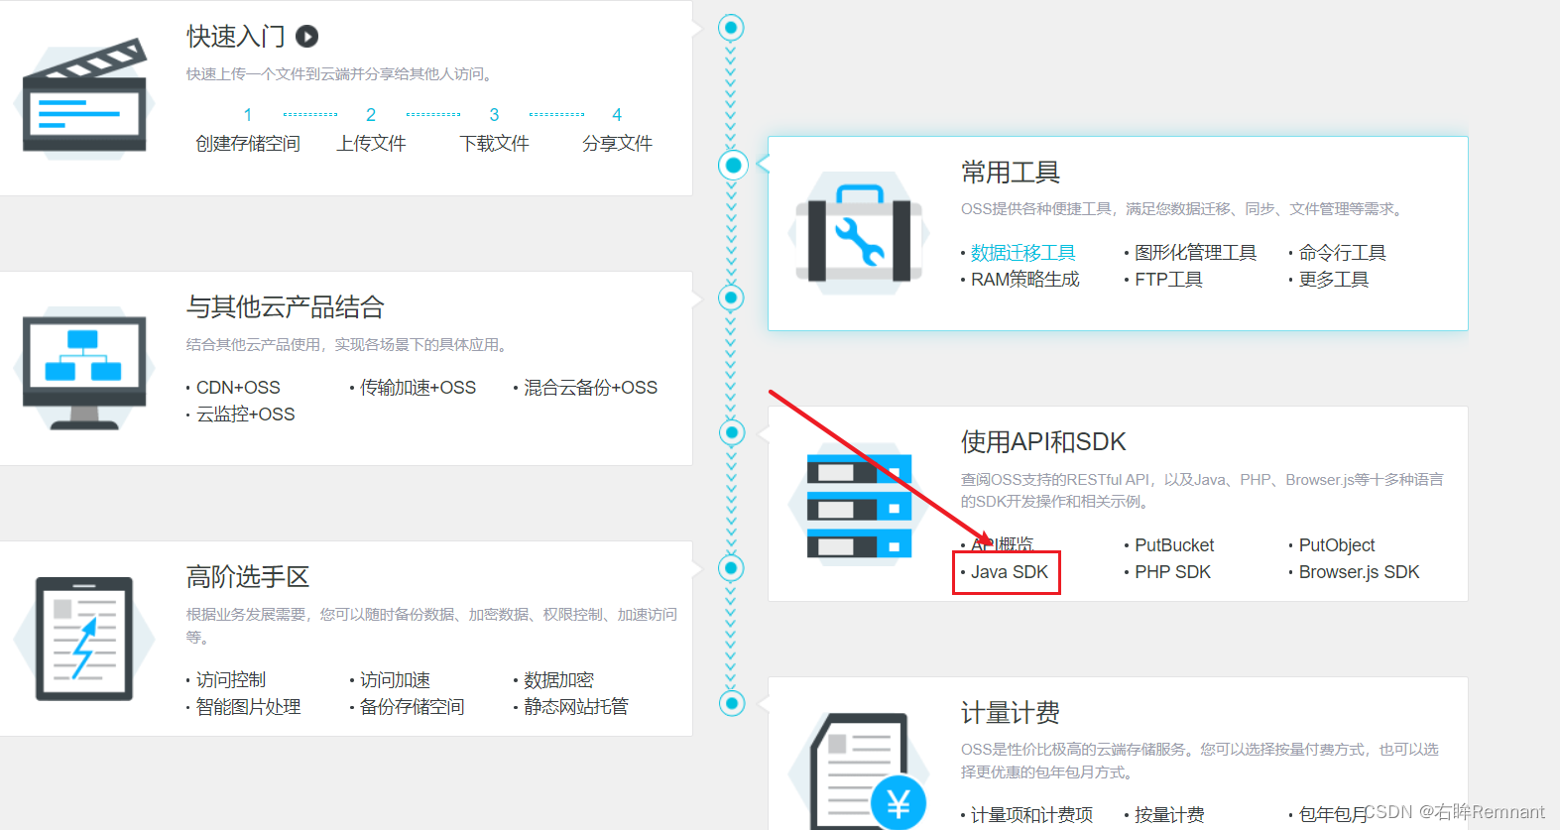The height and width of the screenshot is (830, 1560).
Task: Open the CDN+OSS link
Action: click(x=238, y=388)
